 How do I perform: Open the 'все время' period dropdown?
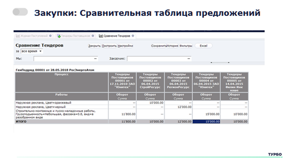32,51
